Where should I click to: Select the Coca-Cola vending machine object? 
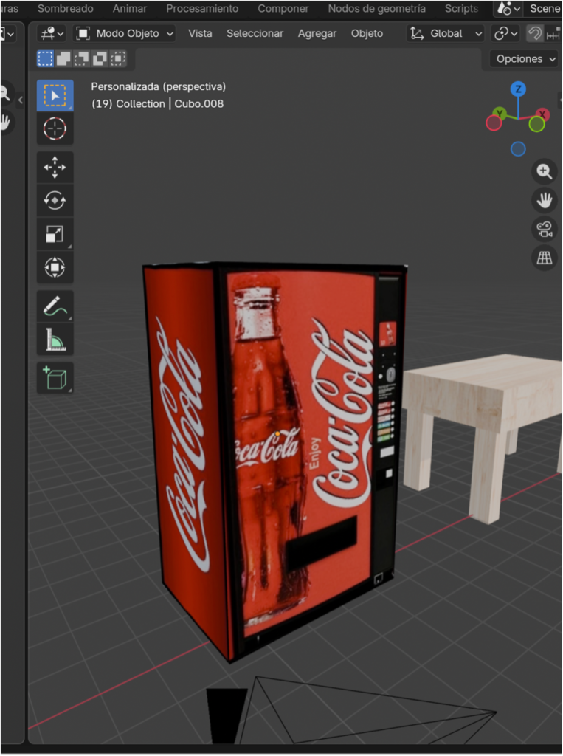tap(274, 458)
